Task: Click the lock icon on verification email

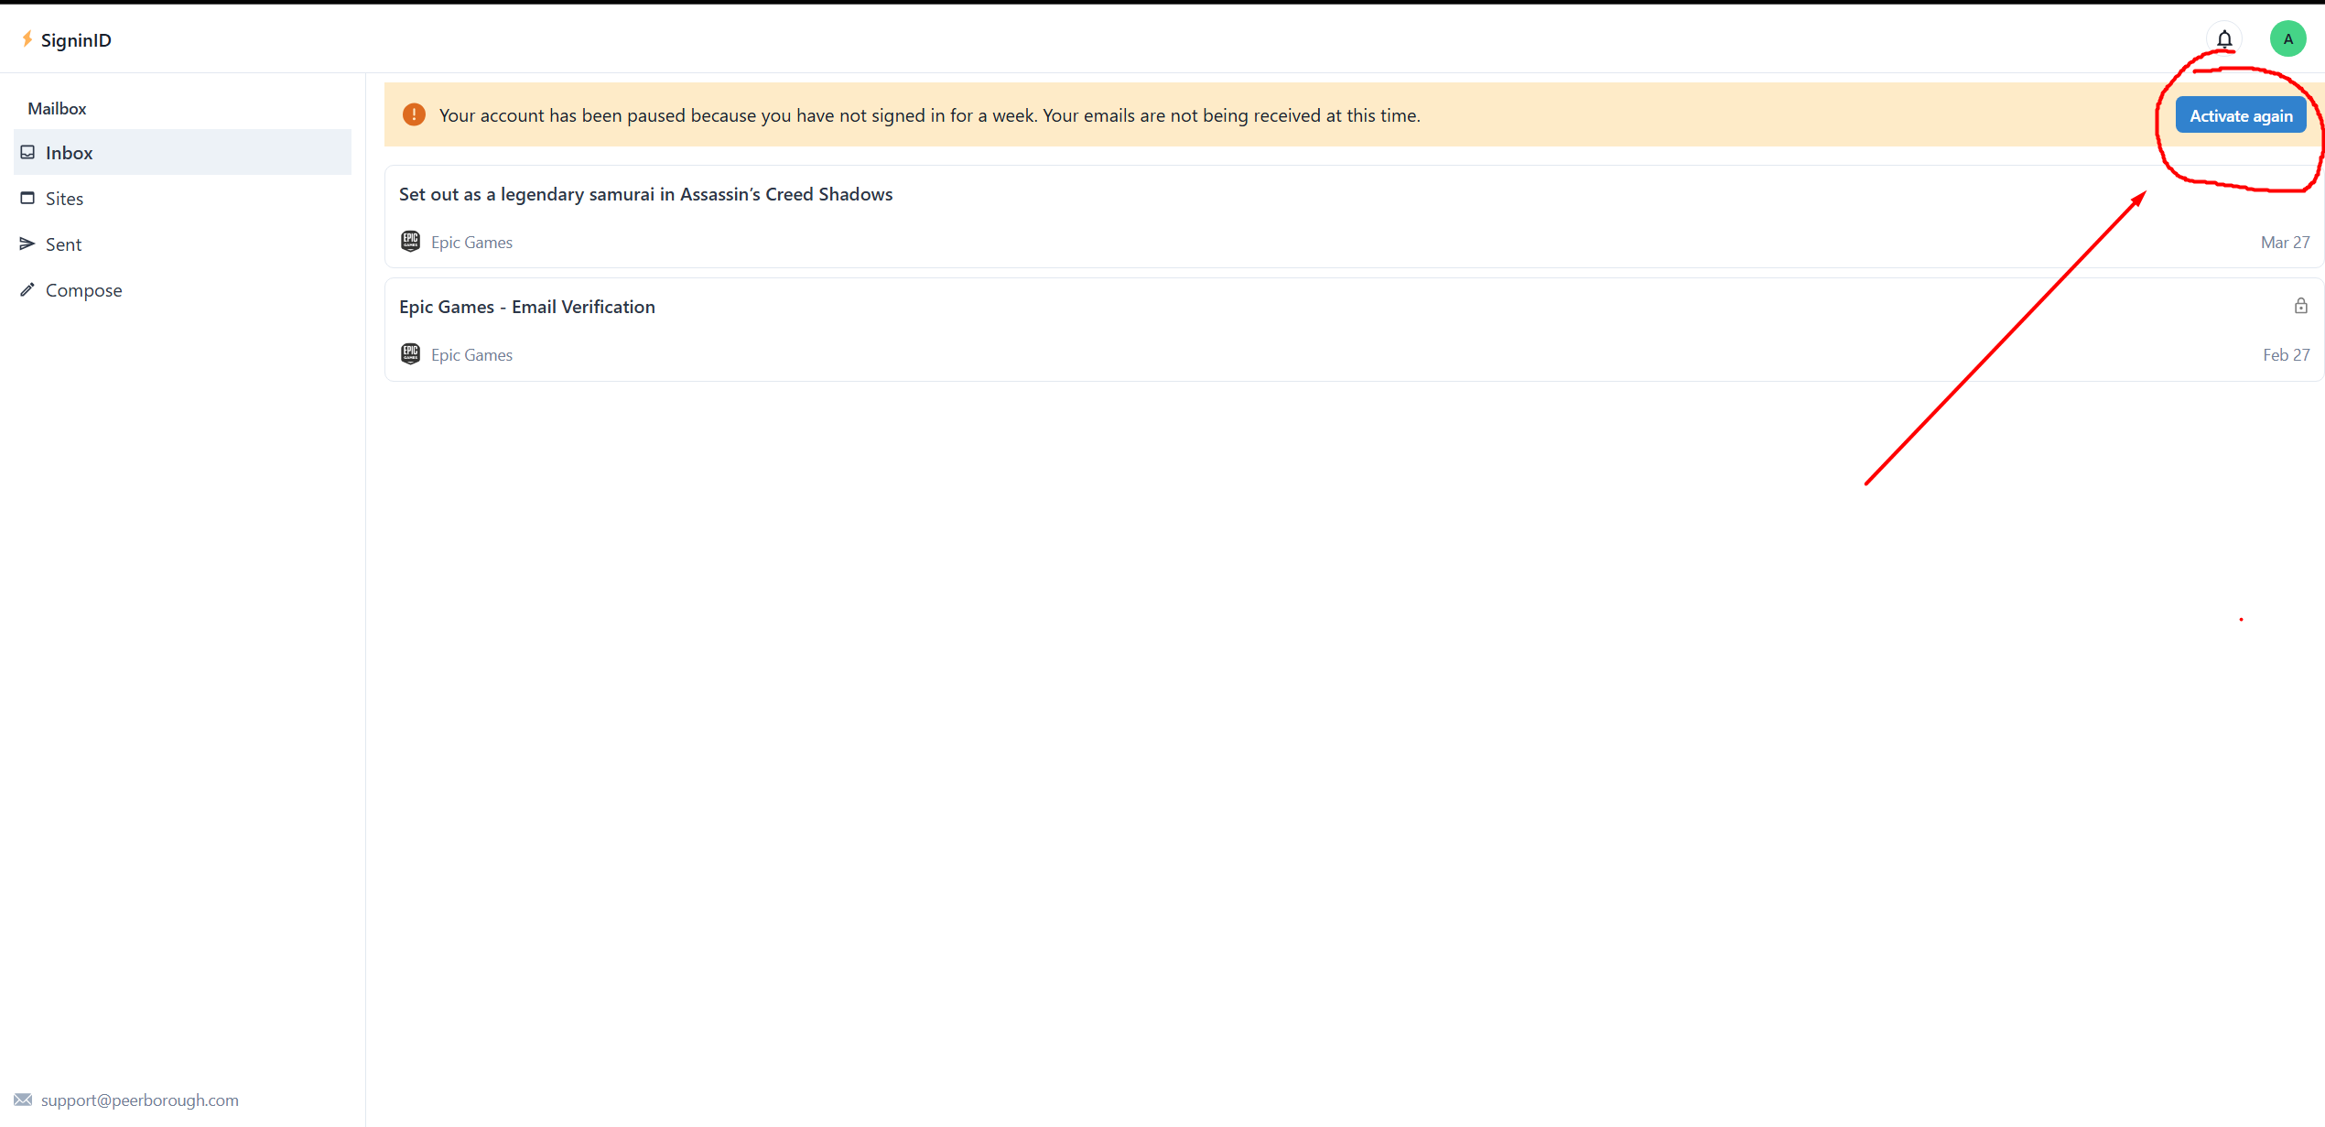Action: click(x=2300, y=306)
